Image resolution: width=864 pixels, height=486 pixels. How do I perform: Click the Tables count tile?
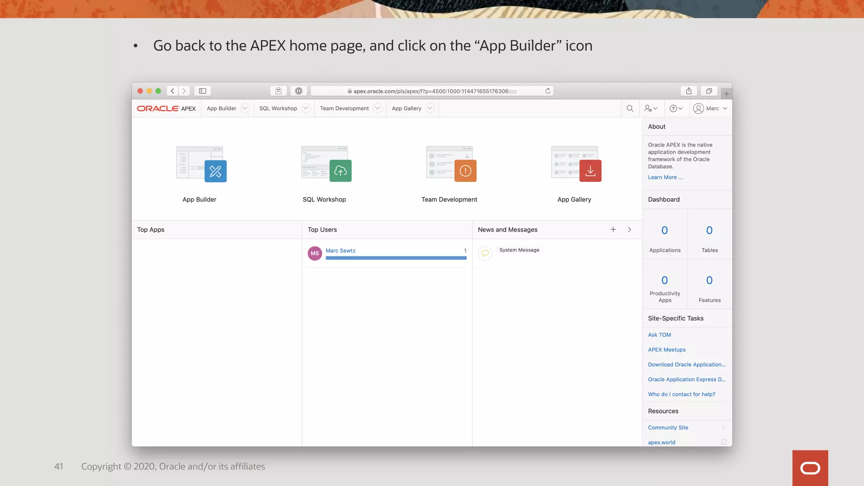tap(710, 234)
